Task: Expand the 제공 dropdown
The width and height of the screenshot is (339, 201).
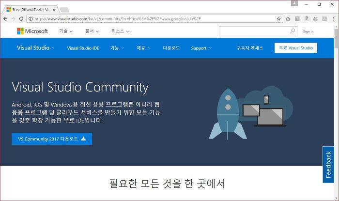Action: [x=143, y=48]
